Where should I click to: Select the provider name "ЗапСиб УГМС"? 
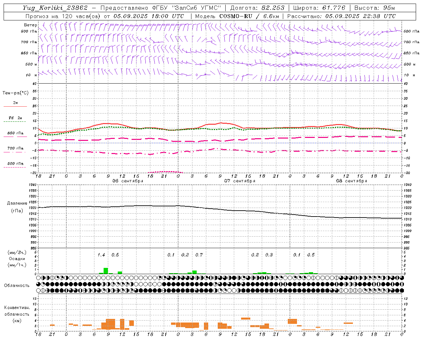click(x=196, y=8)
